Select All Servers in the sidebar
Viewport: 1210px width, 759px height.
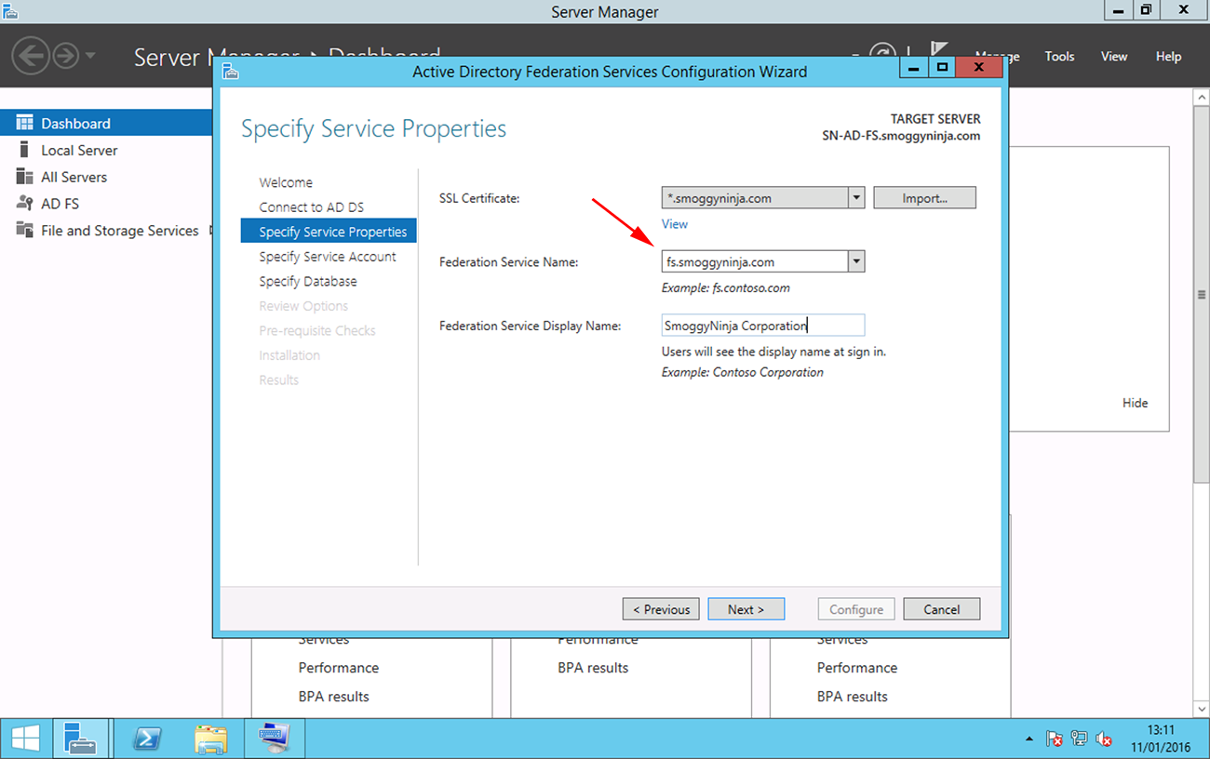coord(74,177)
